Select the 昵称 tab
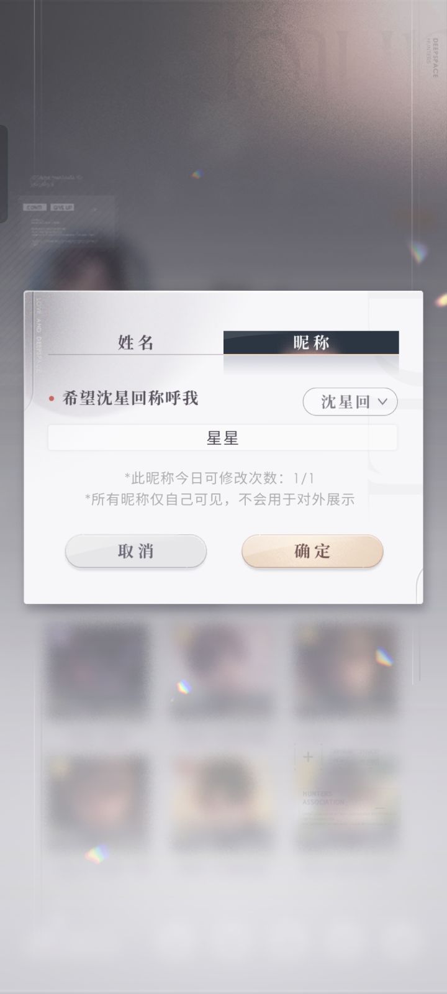 311,342
